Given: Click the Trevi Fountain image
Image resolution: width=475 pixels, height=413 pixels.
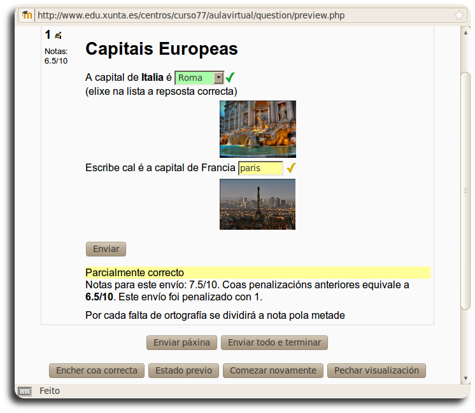Looking at the screenshot, I should click(x=257, y=129).
